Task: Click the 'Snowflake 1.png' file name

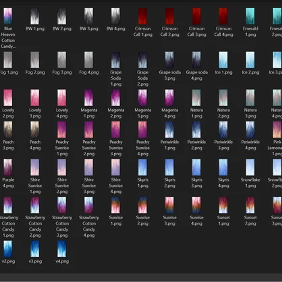Action: 250,183
